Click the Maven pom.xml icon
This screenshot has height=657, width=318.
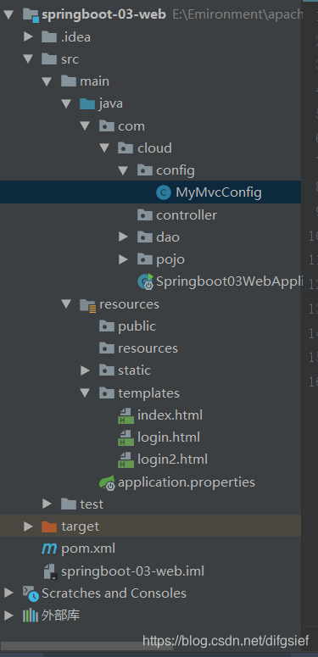[49, 548]
